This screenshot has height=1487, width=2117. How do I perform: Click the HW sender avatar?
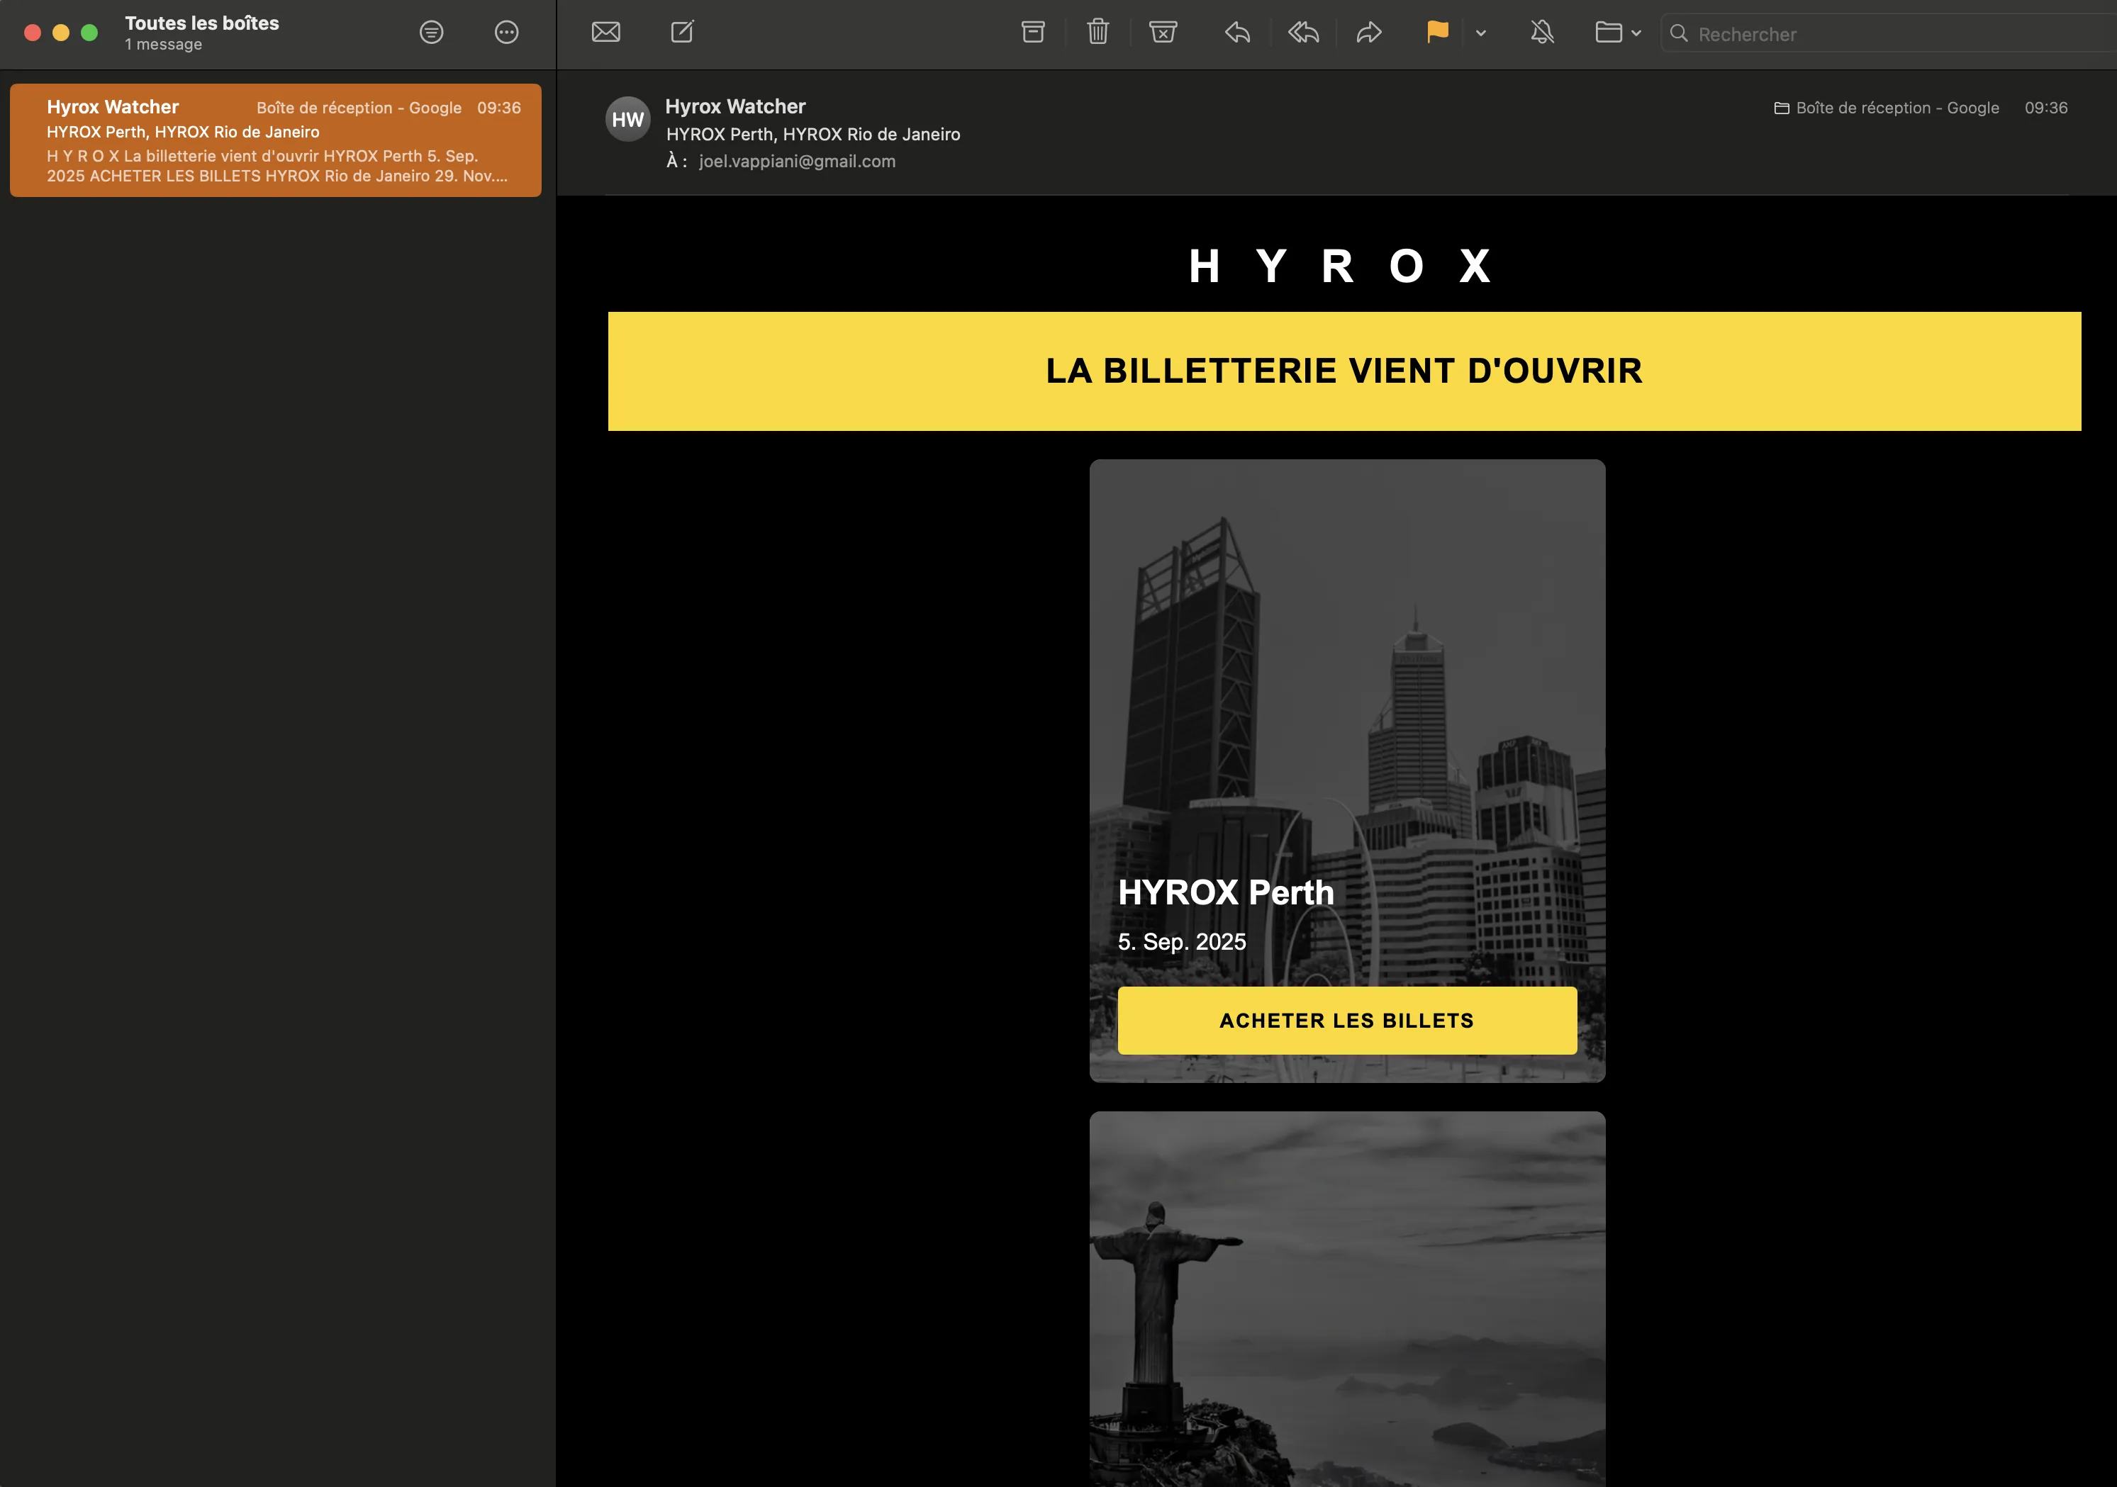pyautogui.click(x=628, y=119)
